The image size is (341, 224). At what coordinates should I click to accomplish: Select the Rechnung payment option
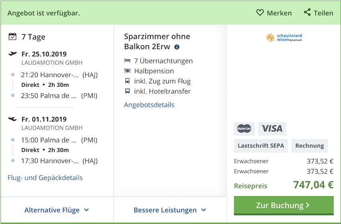pyautogui.click(x=309, y=146)
